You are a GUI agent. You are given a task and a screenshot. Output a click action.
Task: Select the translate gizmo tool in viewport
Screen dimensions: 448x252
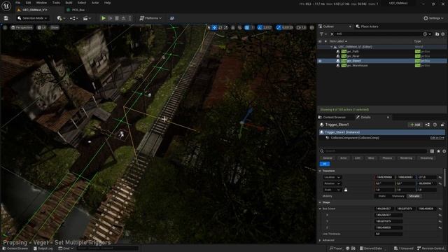pyautogui.click(x=214, y=27)
